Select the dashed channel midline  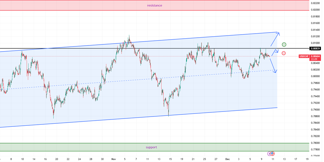[x=136, y=80]
